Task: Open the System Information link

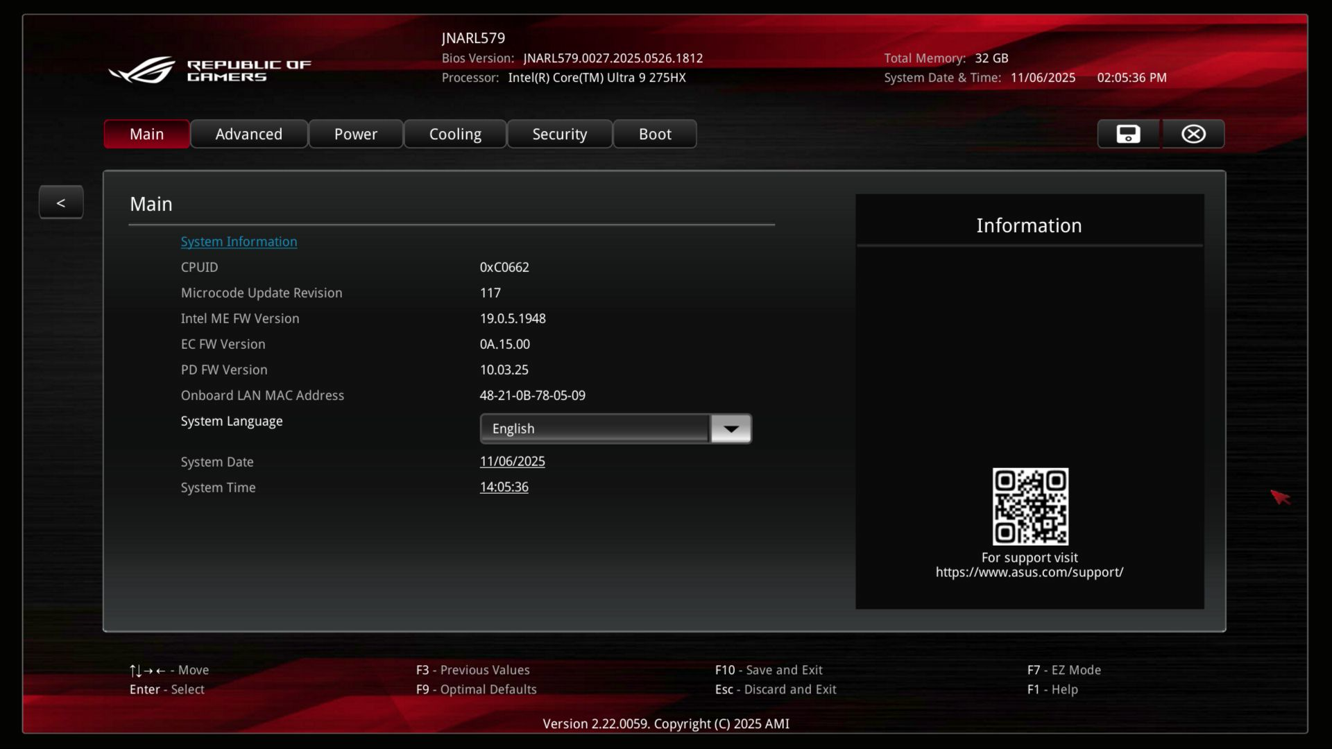Action: click(x=239, y=241)
